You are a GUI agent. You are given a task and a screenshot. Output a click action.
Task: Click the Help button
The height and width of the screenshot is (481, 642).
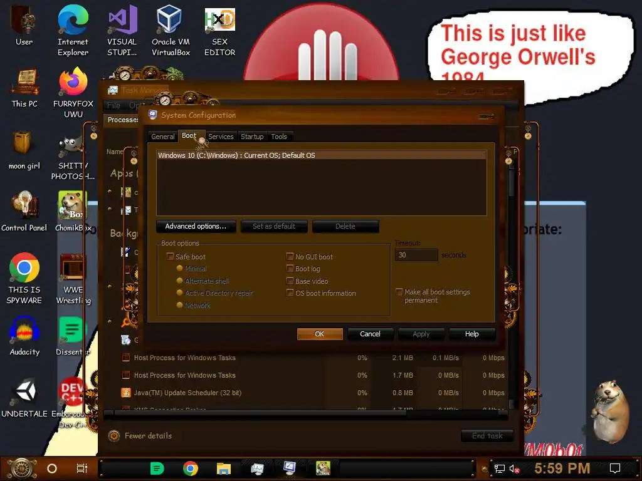point(471,334)
